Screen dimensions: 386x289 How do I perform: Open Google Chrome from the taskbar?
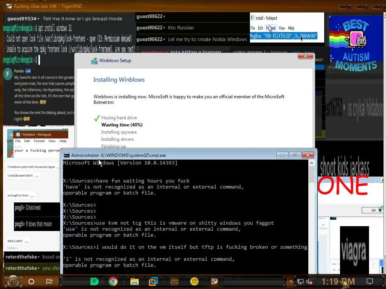tap(113, 281)
